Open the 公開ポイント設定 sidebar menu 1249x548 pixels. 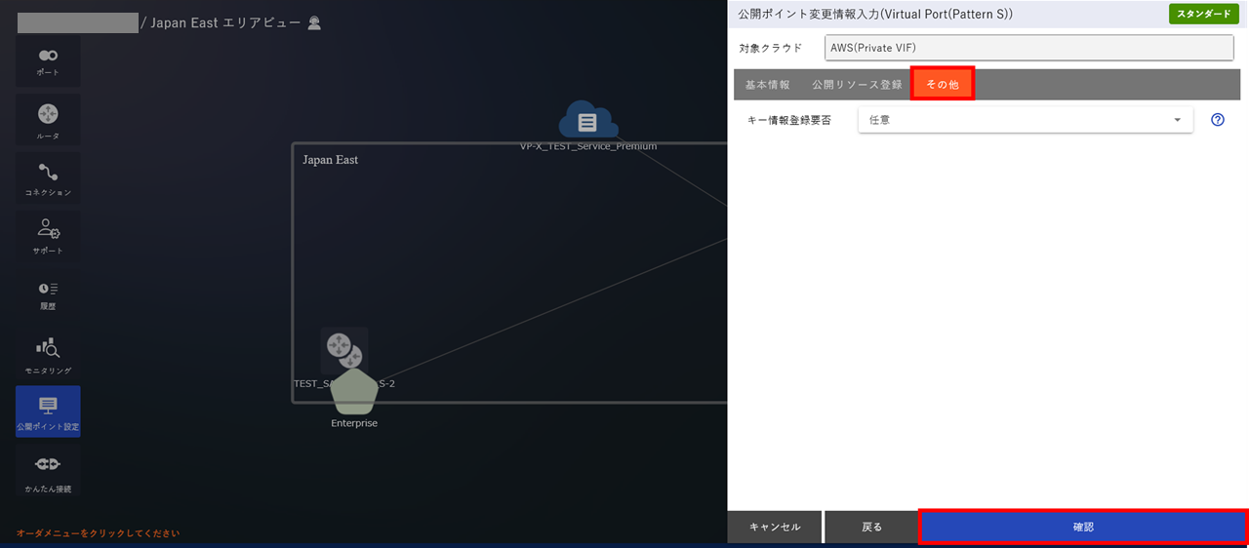coord(48,411)
